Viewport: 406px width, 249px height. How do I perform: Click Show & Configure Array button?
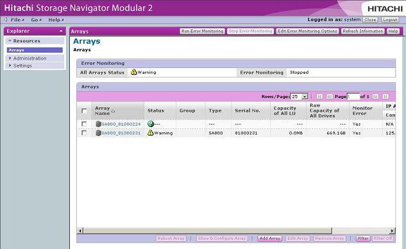point(222,238)
